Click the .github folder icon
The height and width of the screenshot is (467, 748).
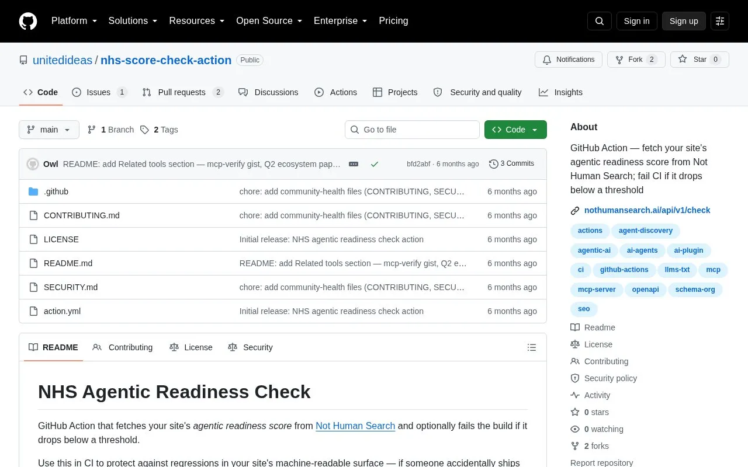pos(33,191)
